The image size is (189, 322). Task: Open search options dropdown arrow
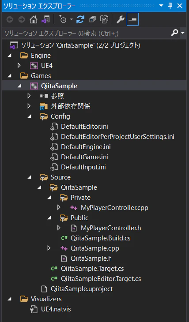[x=183, y=33]
